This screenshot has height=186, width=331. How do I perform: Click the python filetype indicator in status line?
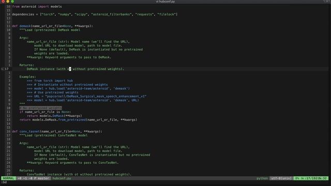coord(262,178)
